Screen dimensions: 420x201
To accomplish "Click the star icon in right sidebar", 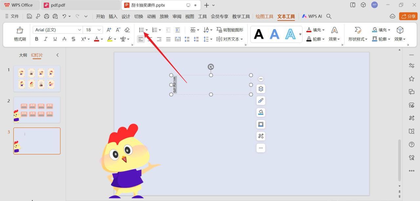I will click(x=411, y=79).
